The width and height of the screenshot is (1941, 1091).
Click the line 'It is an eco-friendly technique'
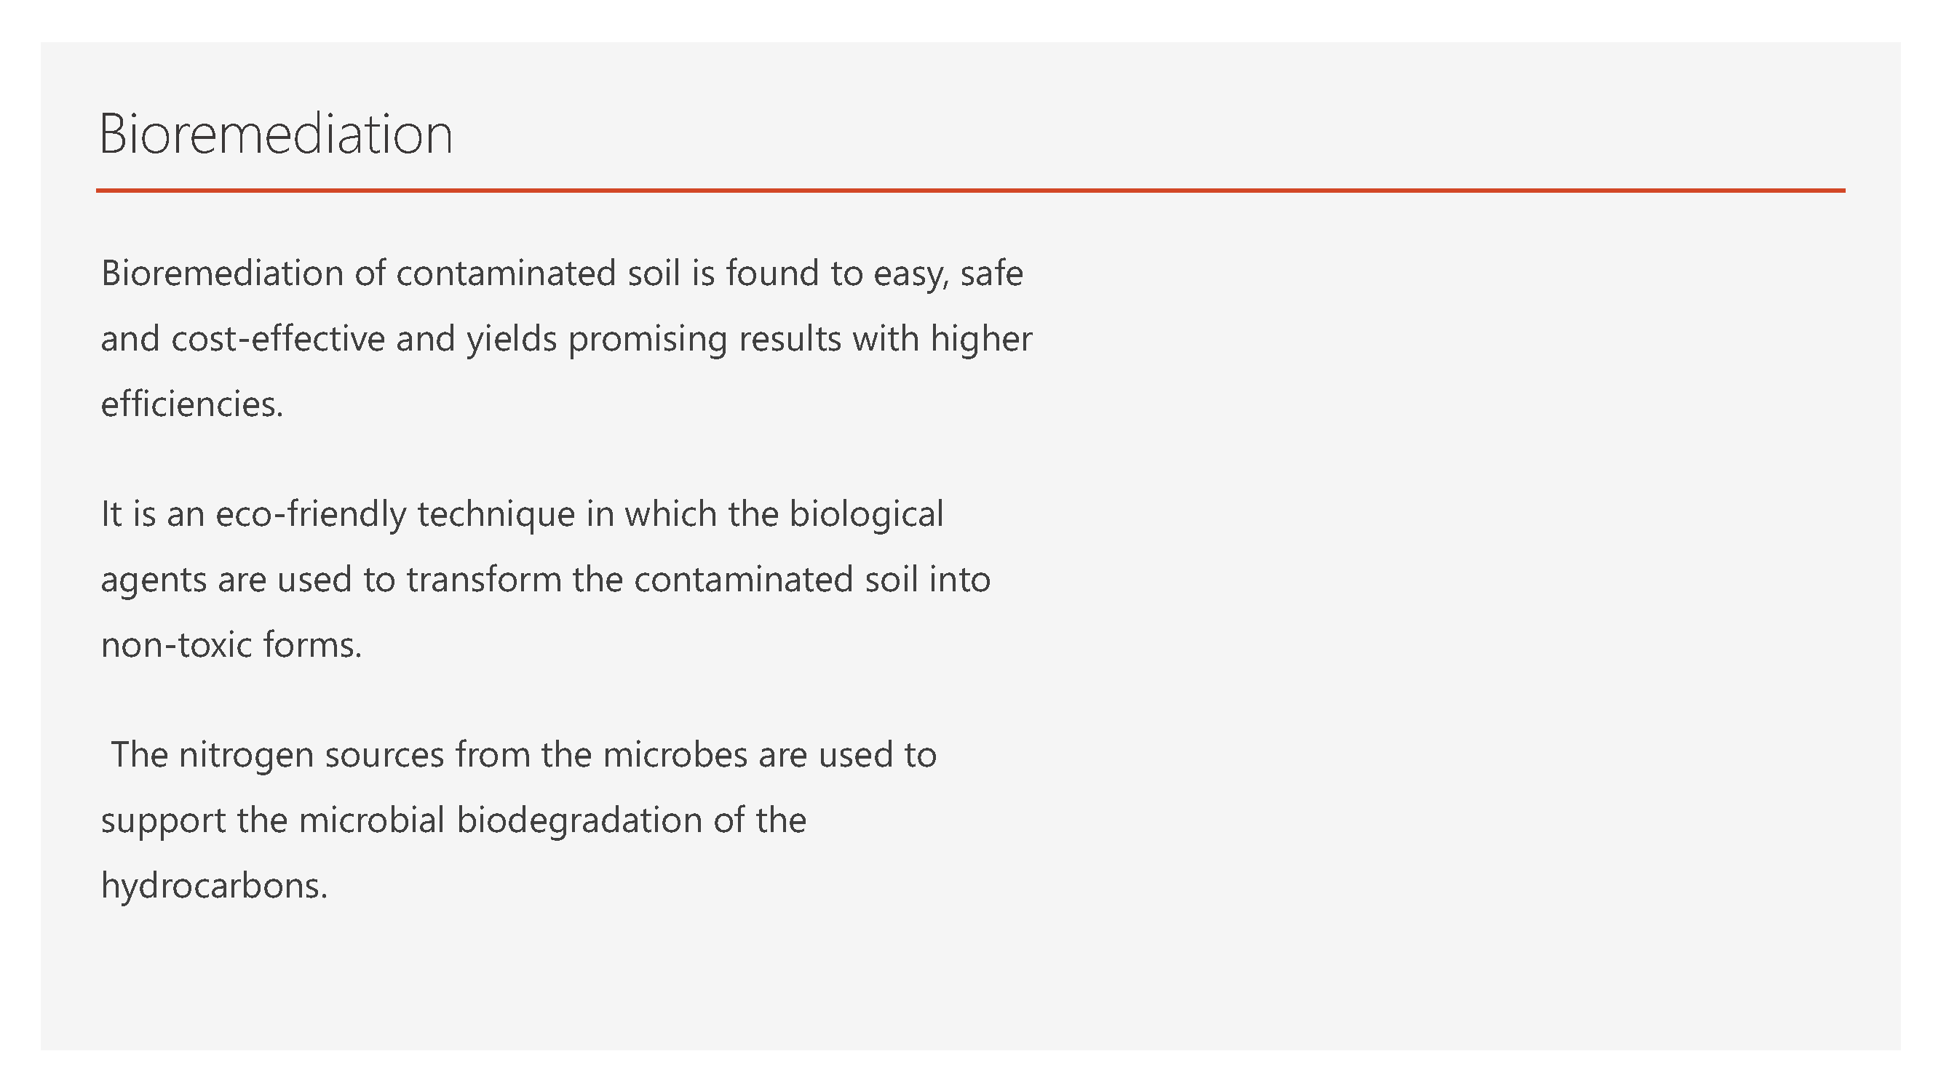point(522,516)
